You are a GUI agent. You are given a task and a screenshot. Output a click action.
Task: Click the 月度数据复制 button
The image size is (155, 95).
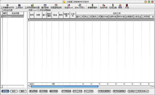pos(104,91)
